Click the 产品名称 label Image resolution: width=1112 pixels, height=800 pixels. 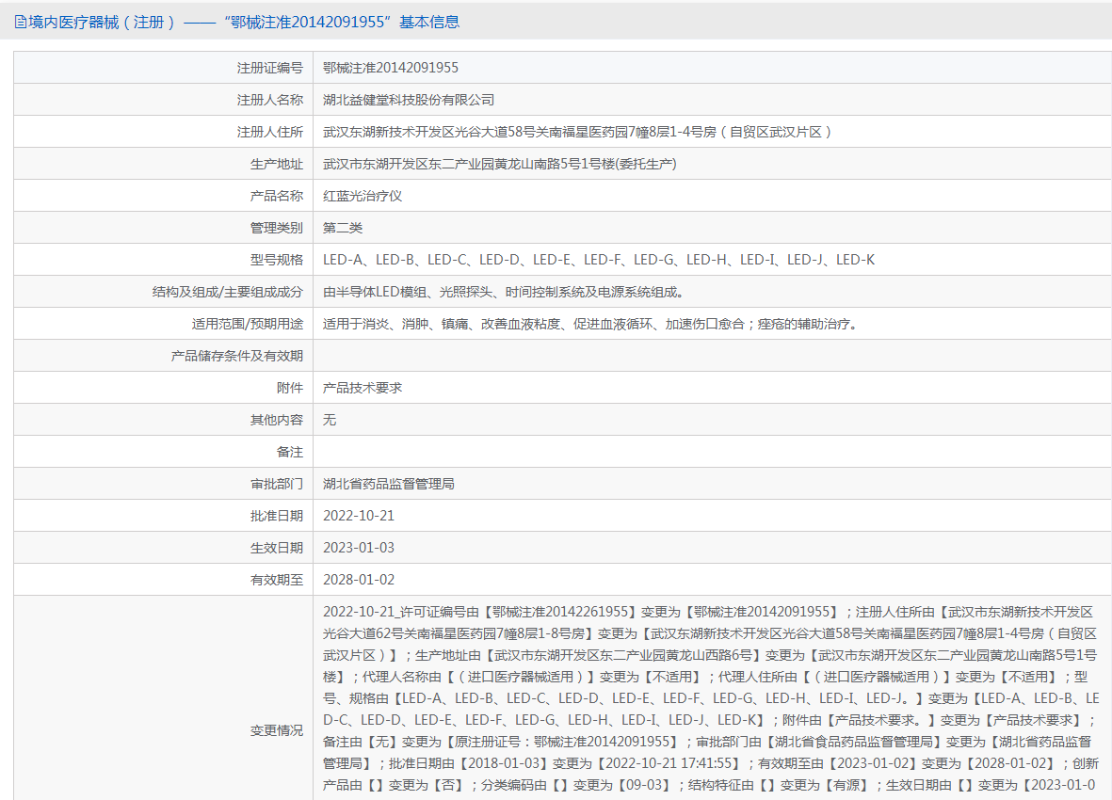(277, 197)
